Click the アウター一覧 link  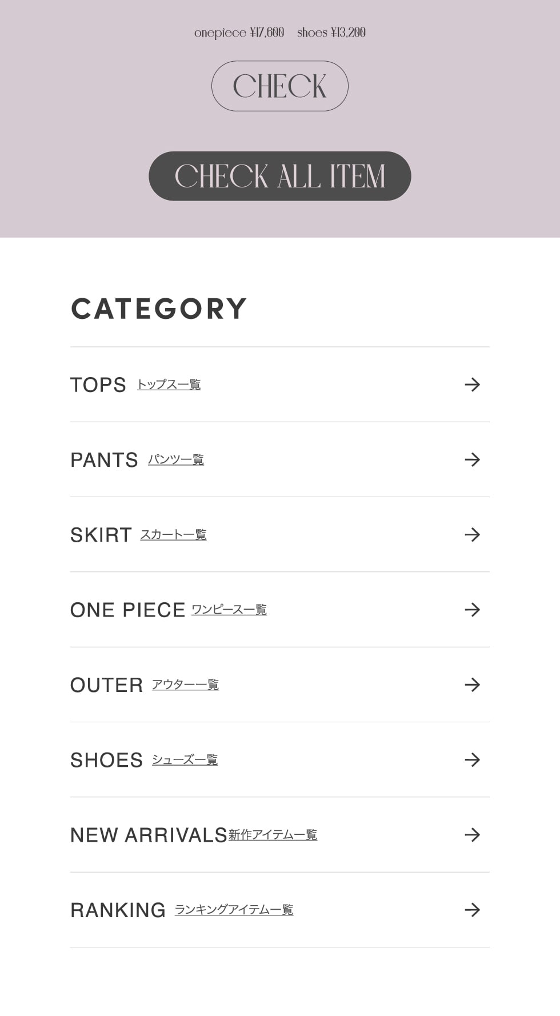coord(185,685)
